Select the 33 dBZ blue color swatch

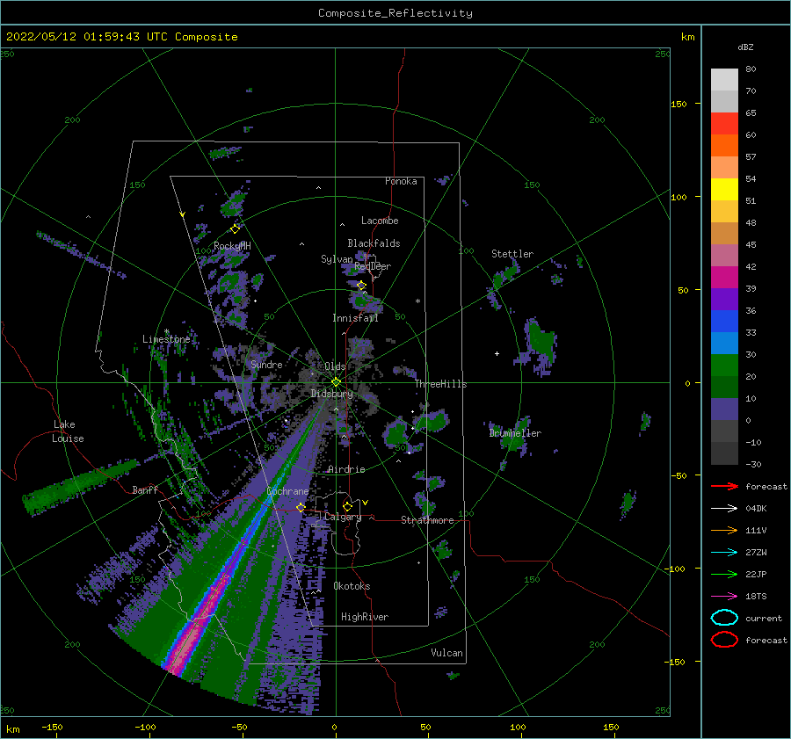[724, 322]
